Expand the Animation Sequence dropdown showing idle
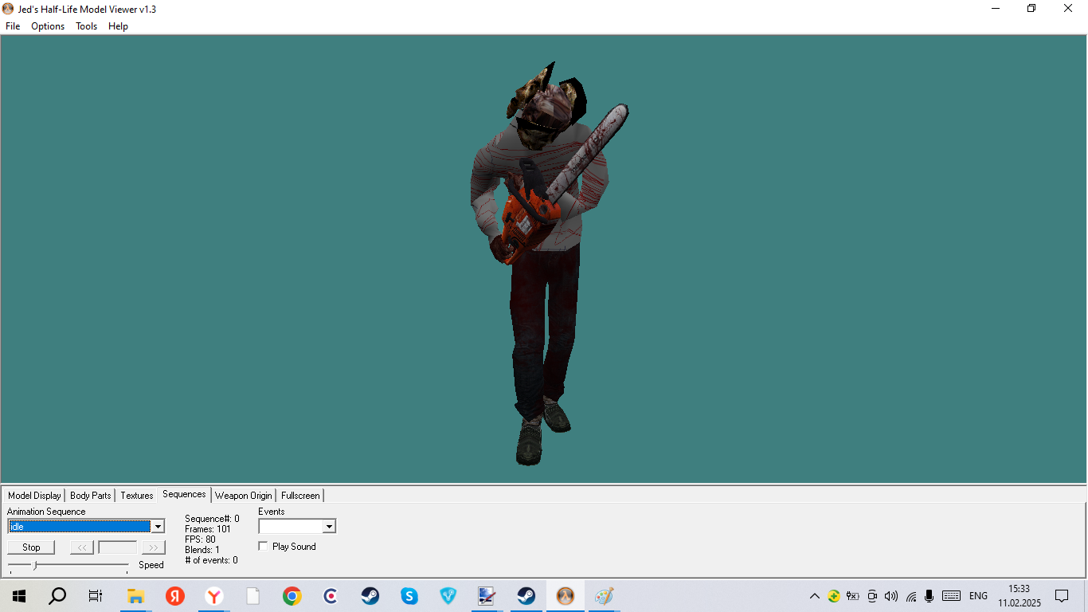1088x612 pixels. 158,527
